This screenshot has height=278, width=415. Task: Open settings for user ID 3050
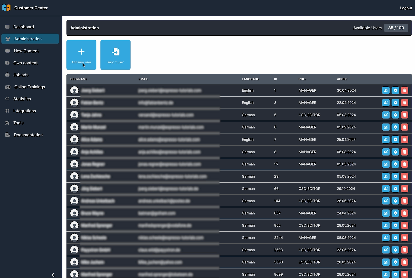click(x=395, y=262)
